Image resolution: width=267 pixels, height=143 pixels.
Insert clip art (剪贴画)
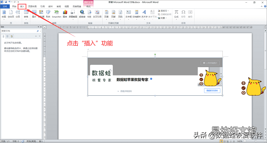point(41,14)
